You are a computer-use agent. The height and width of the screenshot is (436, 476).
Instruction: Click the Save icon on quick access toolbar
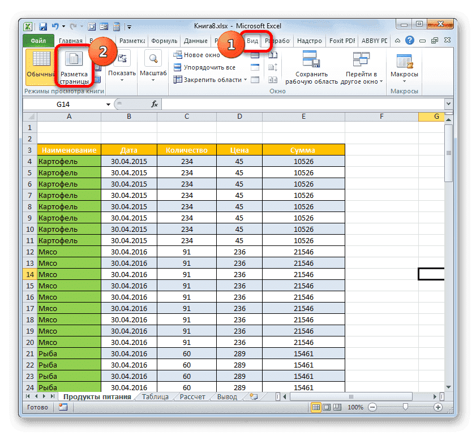click(x=42, y=26)
